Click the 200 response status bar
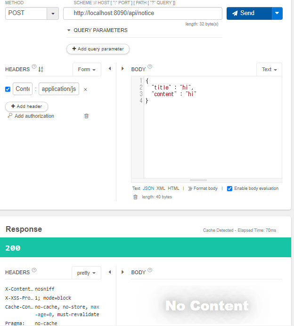This screenshot has width=294, height=326. tap(146, 247)
